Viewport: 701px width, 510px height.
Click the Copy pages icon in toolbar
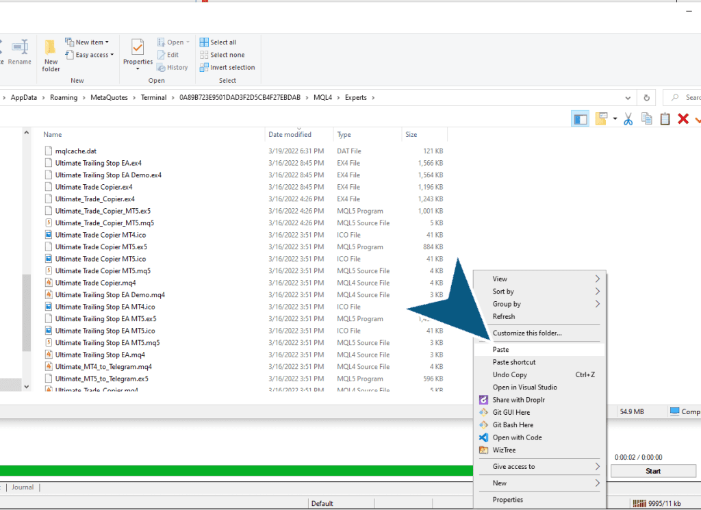point(646,119)
